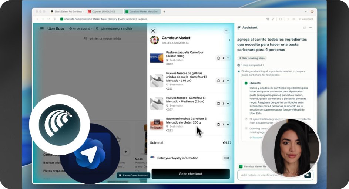
Task: Open the browser profile avatar
Action: click(312, 11)
